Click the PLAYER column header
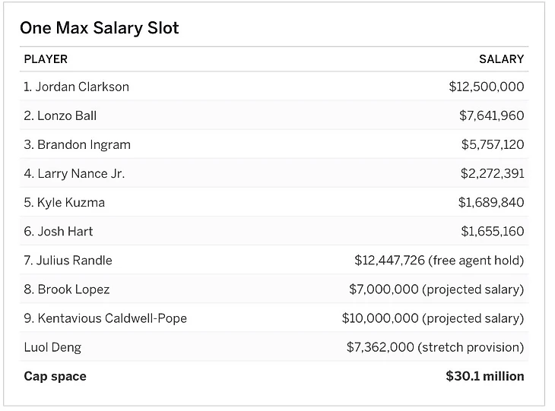Image resolution: width=555 pixels, height=411 pixels. tap(46, 59)
